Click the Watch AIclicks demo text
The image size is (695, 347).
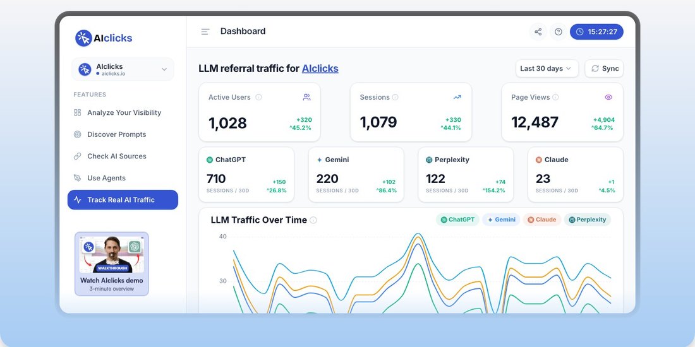pyautogui.click(x=112, y=280)
